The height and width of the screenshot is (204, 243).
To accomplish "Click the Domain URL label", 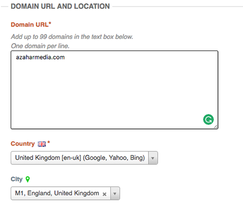I will tap(30, 24).
